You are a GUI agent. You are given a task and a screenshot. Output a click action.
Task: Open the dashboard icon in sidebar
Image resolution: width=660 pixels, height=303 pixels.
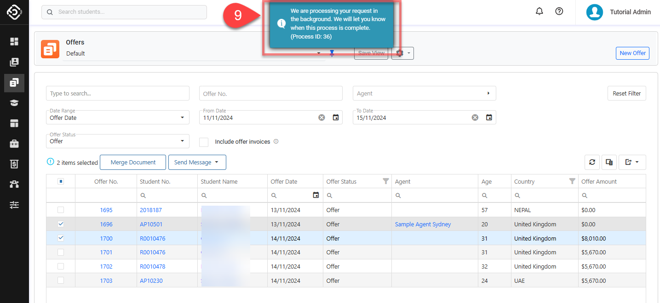(x=14, y=42)
